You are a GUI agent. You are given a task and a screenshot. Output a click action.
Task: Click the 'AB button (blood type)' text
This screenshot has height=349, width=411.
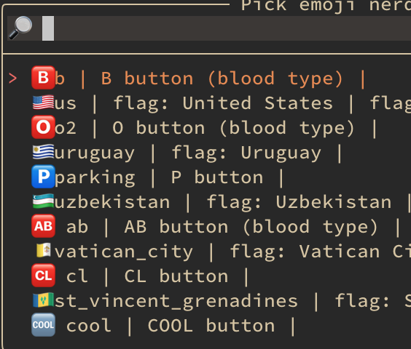(251, 227)
